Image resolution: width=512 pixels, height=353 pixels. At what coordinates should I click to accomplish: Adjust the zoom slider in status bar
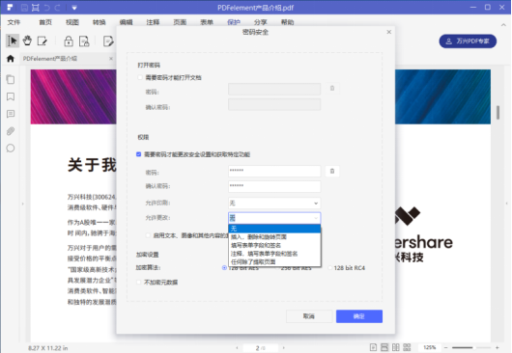pyautogui.click(x=471, y=348)
